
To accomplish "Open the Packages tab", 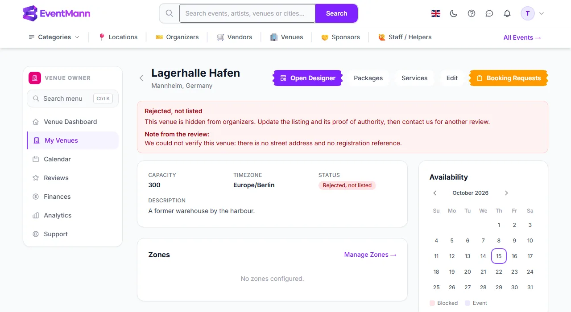I will coord(368,78).
